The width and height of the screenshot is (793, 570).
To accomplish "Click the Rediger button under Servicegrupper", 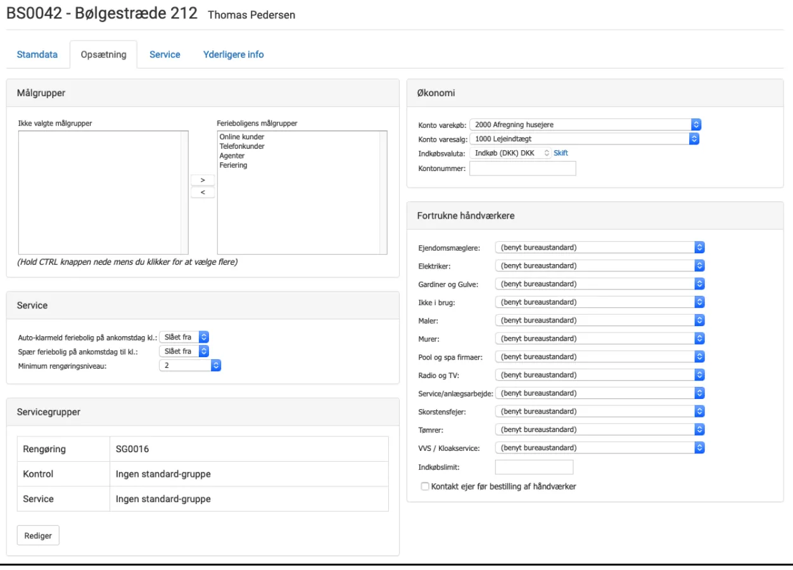I will pyautogui.click(x=38, y=535).
